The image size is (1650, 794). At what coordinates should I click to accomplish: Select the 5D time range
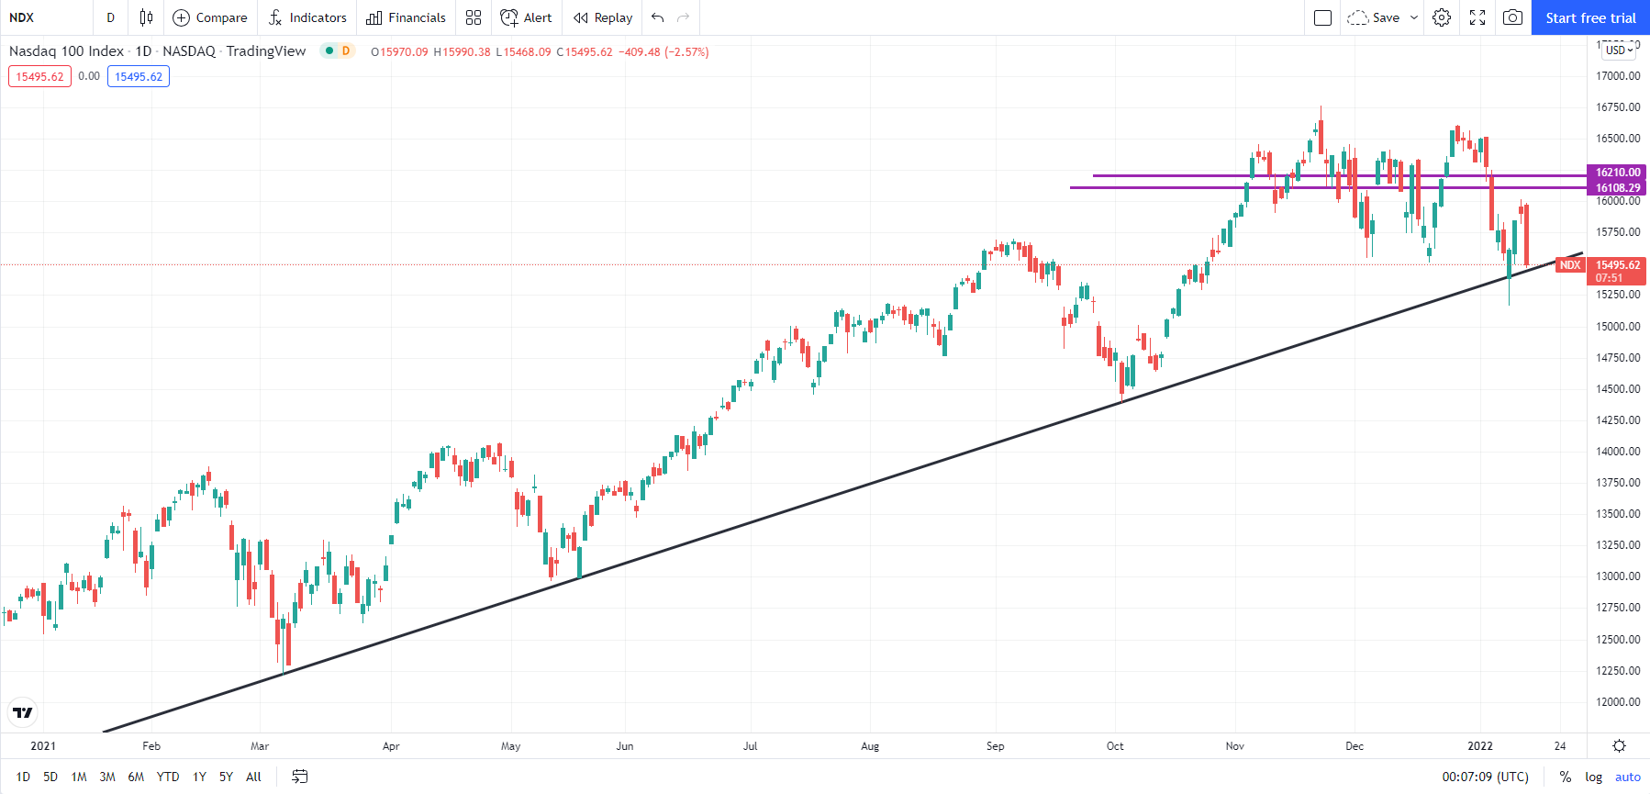click(x=50, y=777)
